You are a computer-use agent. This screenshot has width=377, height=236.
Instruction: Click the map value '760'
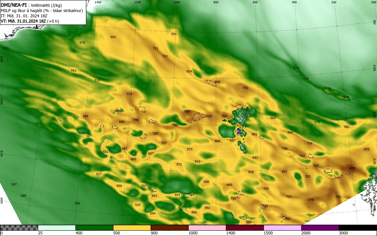click(175, 125)
